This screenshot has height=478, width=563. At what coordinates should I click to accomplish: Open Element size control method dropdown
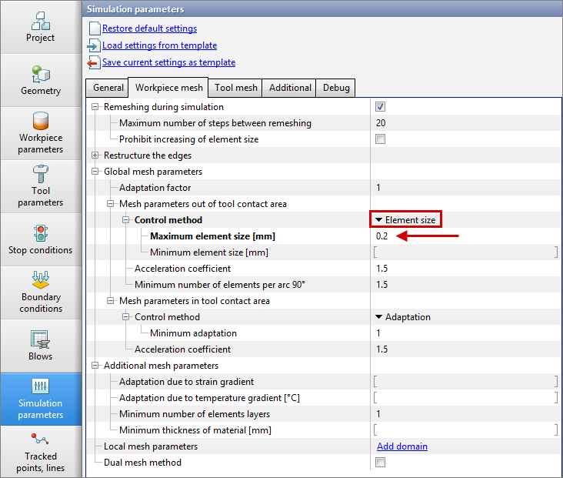click(405, 220)
